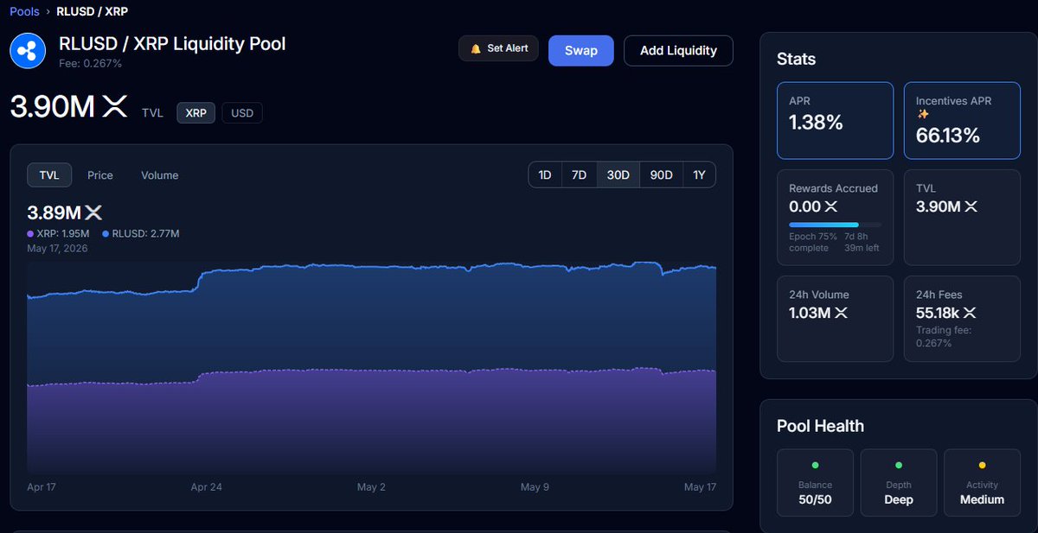1038x533 pixels.
Task: Click XRP symbol next to 24h Volume value
Action: (x=841, y=313)
